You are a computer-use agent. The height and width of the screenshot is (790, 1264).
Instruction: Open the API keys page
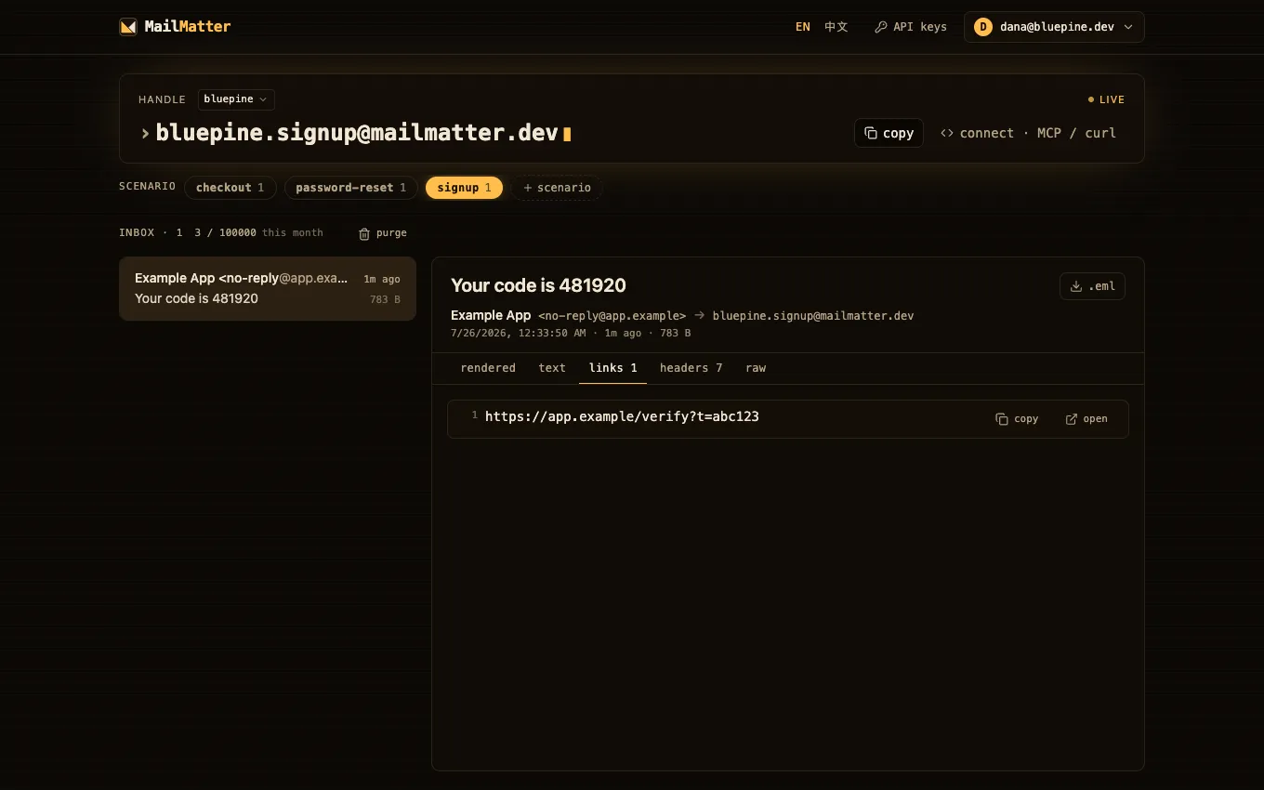point(911,27)
